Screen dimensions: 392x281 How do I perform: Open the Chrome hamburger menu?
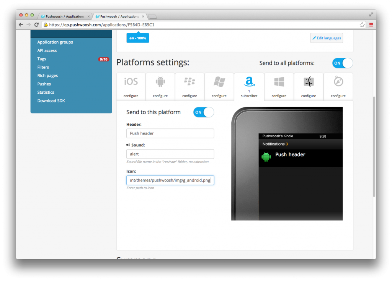[371, 25]
